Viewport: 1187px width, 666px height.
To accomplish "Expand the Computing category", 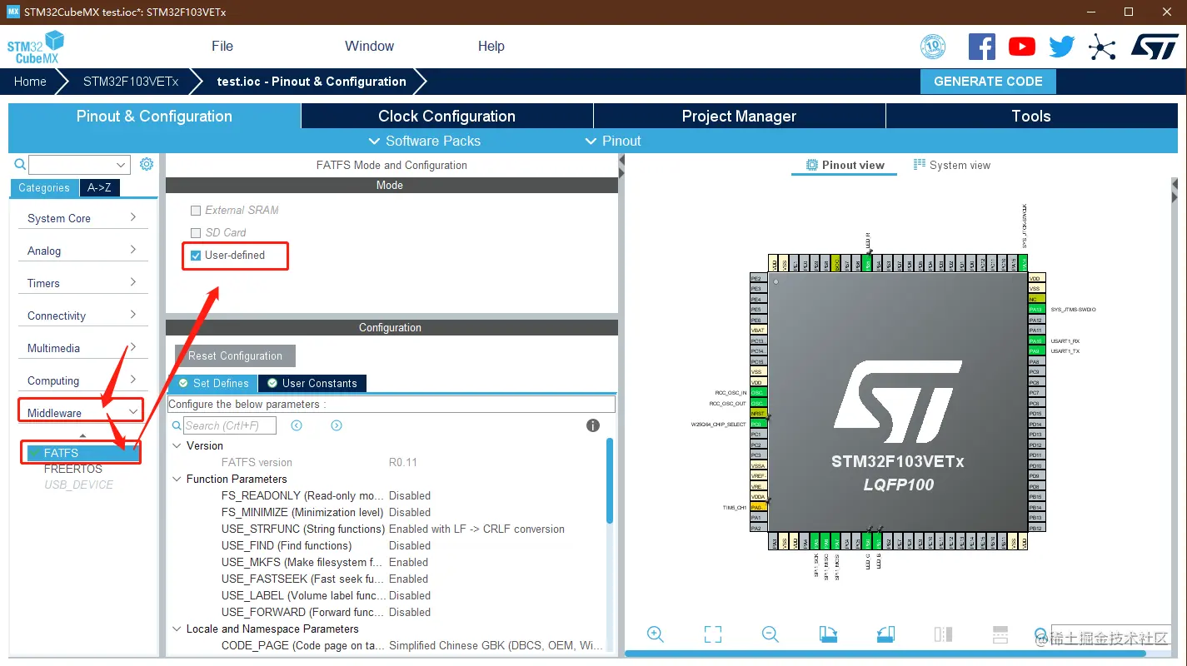I will [82, 380].
